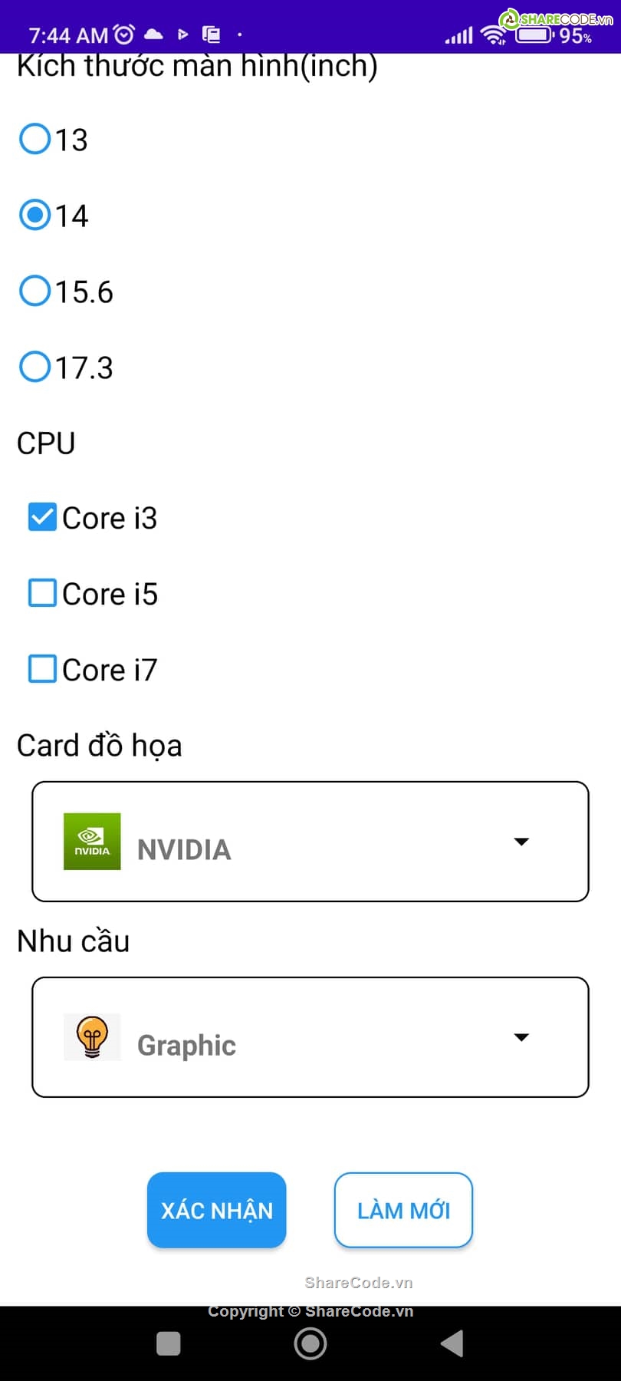Enable the Core i5 checkbox
The width and height of the screenshot is (621, 1381).
[x=42, y=593]
